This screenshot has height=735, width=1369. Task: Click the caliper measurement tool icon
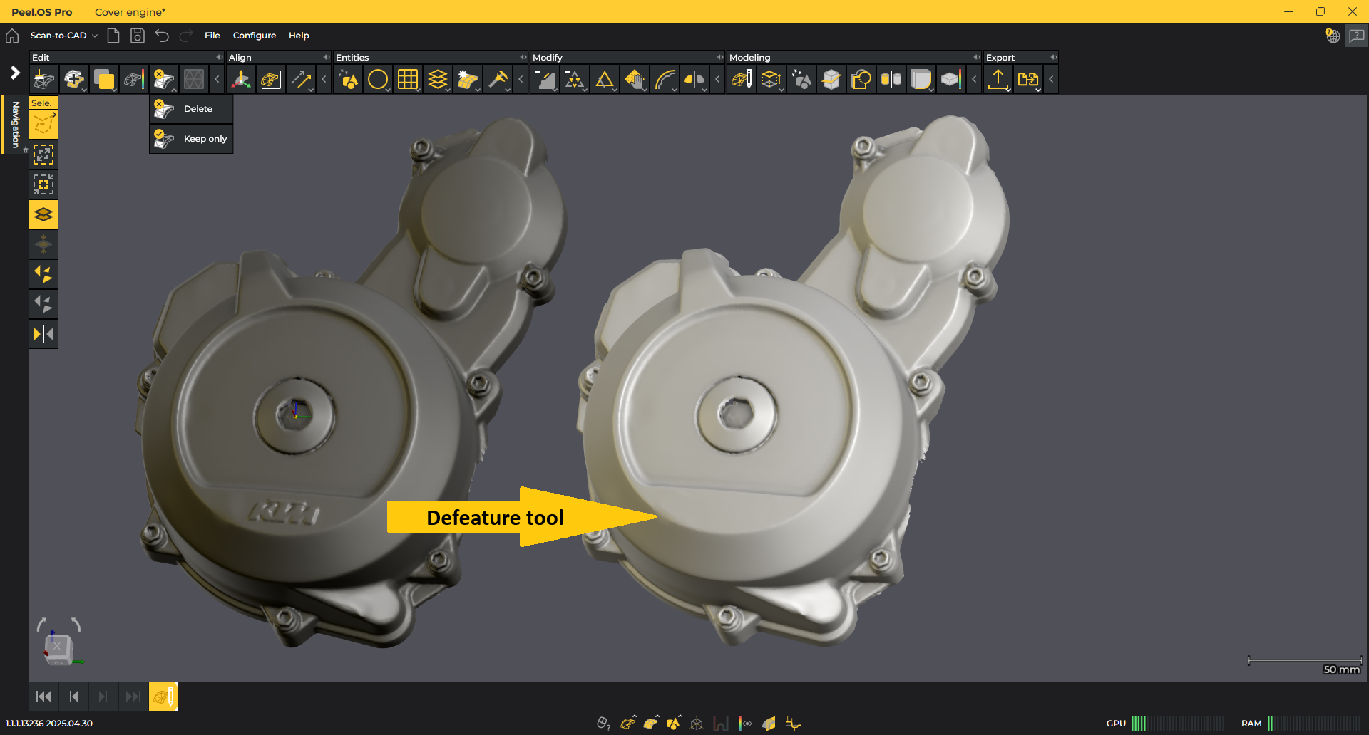tap(498, 80)
